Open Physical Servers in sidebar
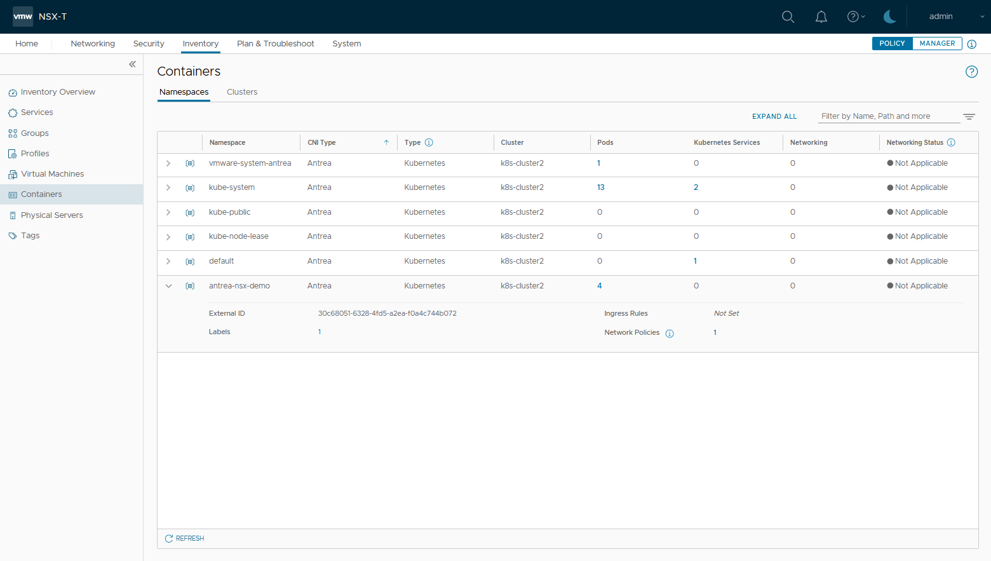This screenshot has width=991, height=561. coord(51,215)
